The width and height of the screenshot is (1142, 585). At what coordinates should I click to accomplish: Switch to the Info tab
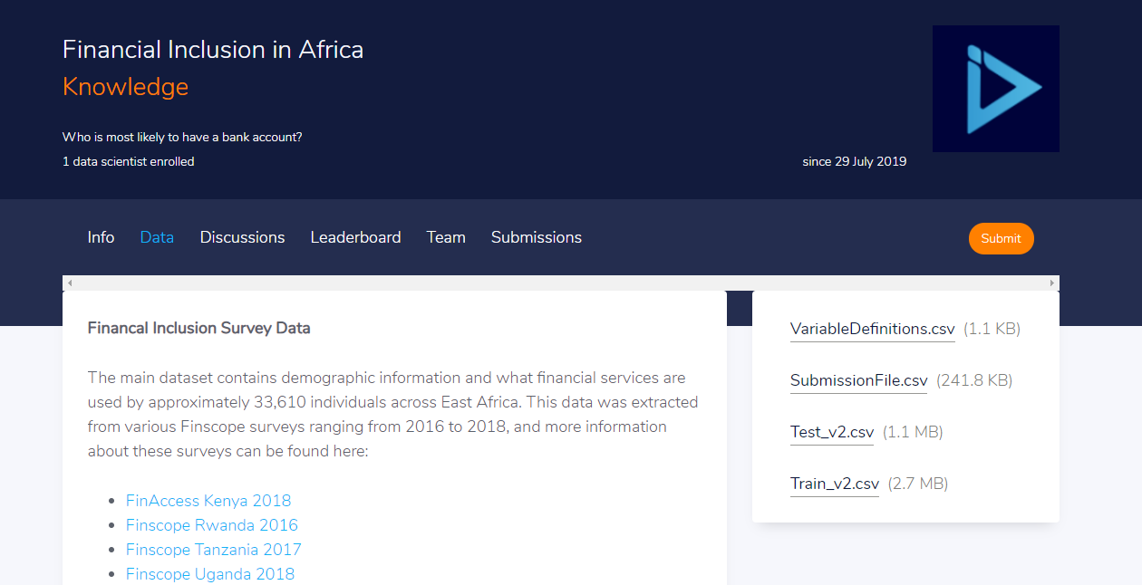pos(101,237)
